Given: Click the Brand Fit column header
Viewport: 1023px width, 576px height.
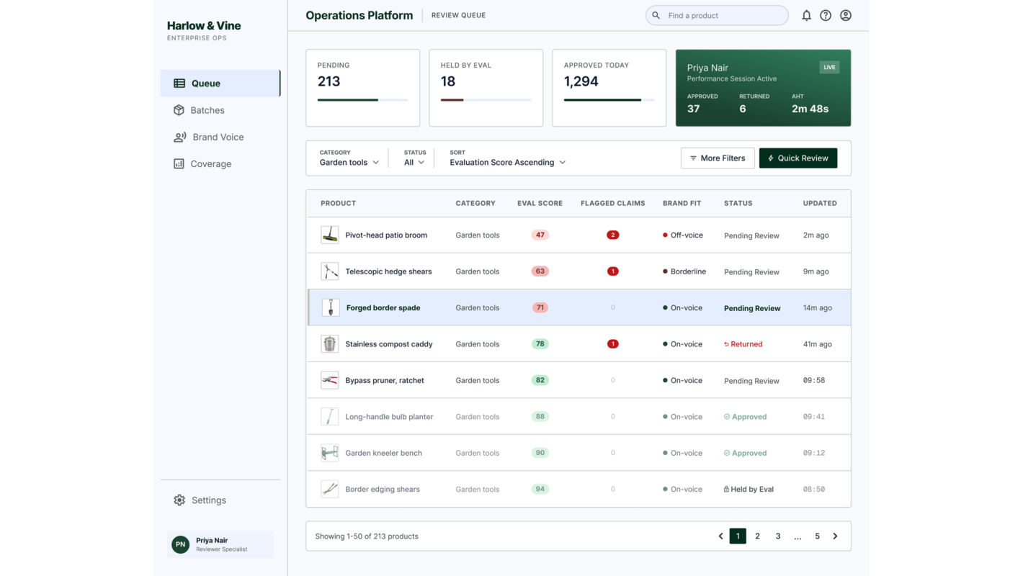Looking at the screenshot, I should click(682, 203).
